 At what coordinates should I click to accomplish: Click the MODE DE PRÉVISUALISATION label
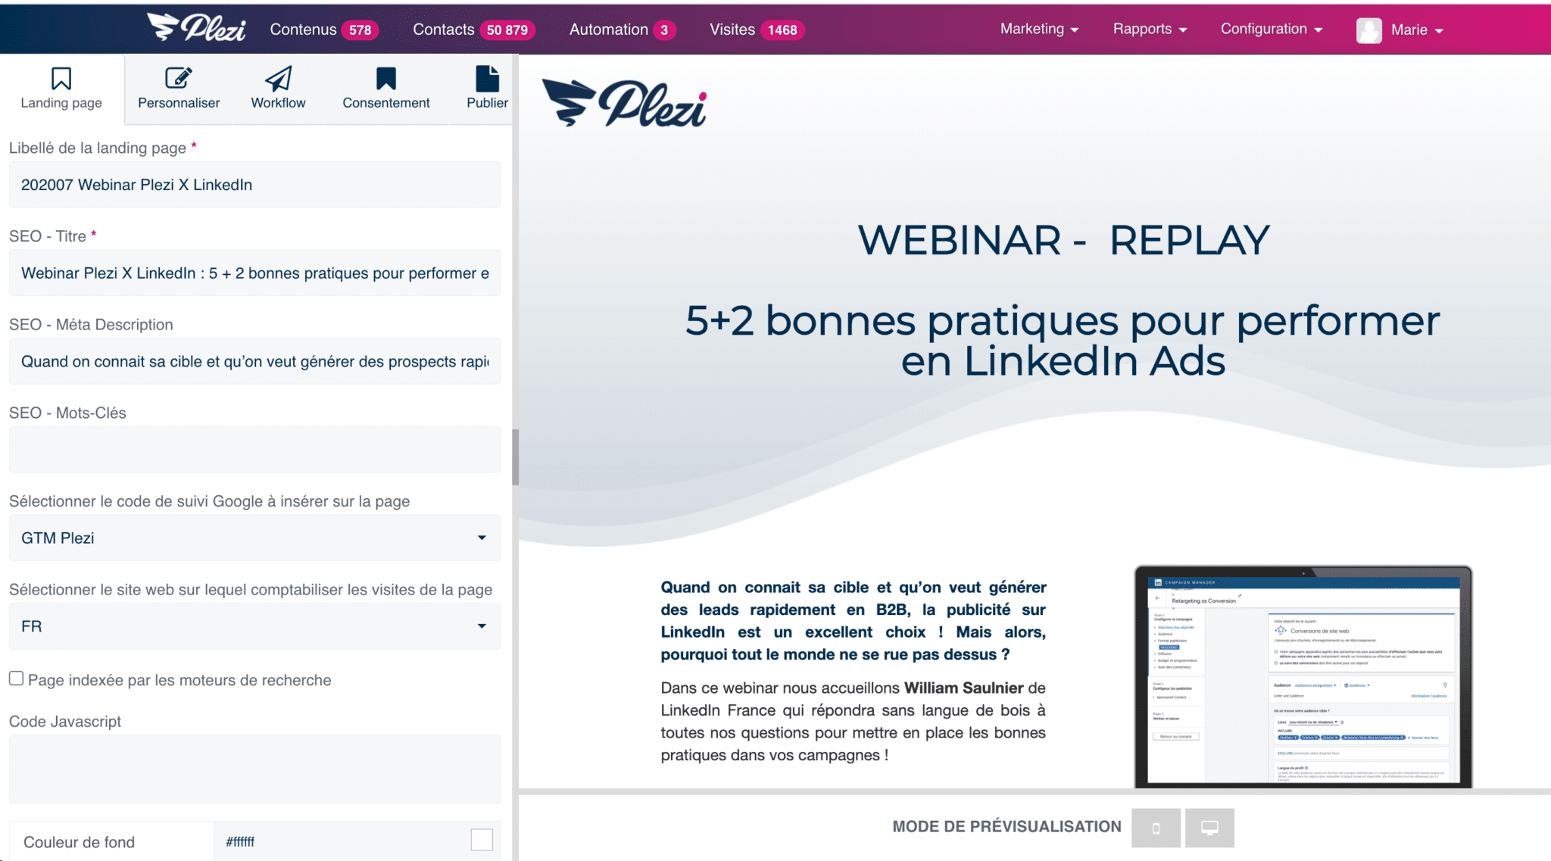[x=1006, y=827]
